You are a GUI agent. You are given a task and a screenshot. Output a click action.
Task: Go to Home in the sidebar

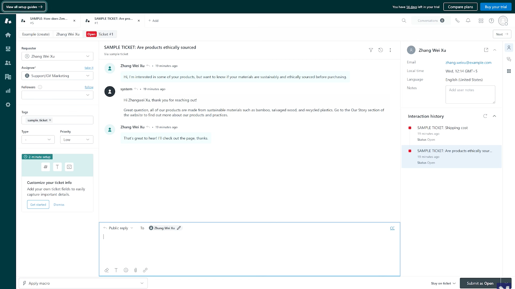(8, 35)
